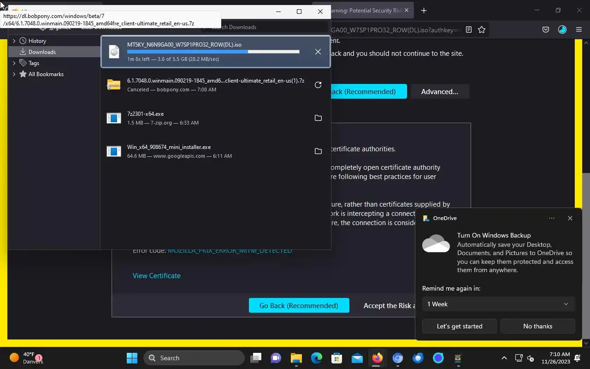Open Task View from taskbar
The height and width of the screenshot is (369, 590).
(x=256, y=358)
